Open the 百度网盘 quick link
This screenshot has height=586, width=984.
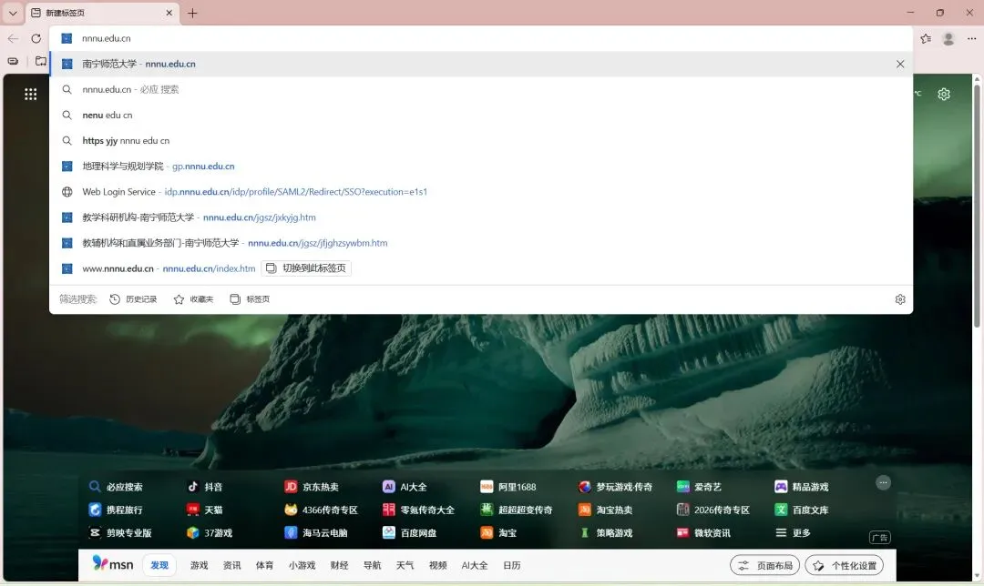(x=410, y=533)
